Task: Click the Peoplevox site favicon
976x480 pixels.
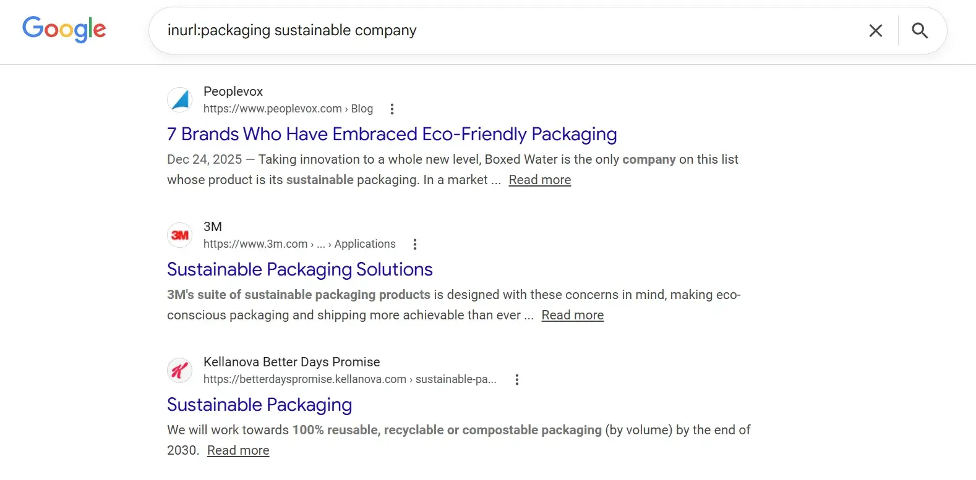Action: pos(179,99)
